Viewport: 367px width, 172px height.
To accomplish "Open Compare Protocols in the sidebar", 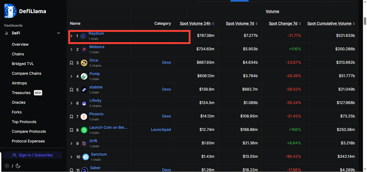I will click(x=29, y=131).
